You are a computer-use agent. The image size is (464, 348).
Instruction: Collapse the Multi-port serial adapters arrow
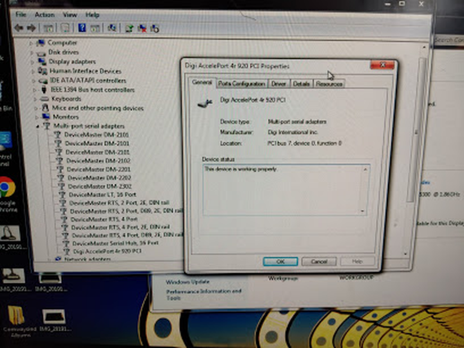click(38, 126)
